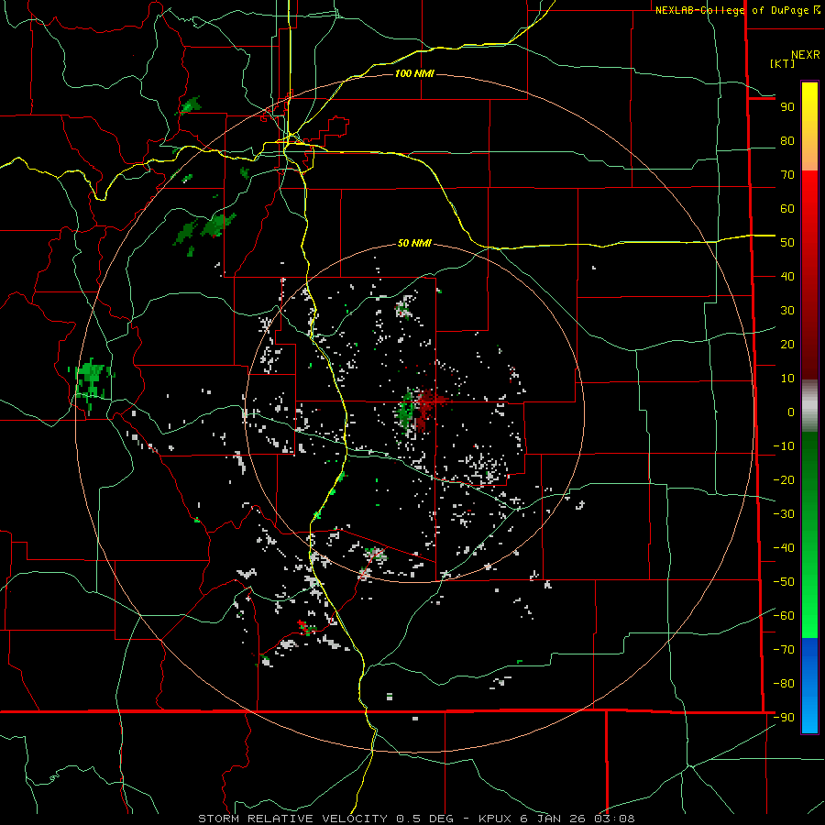
Task: Click the 100 NMI range ring label
Action: (414, 73)
